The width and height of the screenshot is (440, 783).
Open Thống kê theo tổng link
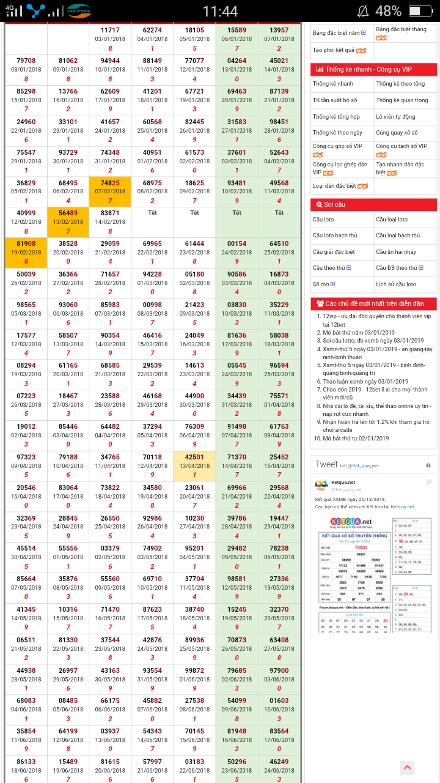pyautogui.click(x=400, y=84)
